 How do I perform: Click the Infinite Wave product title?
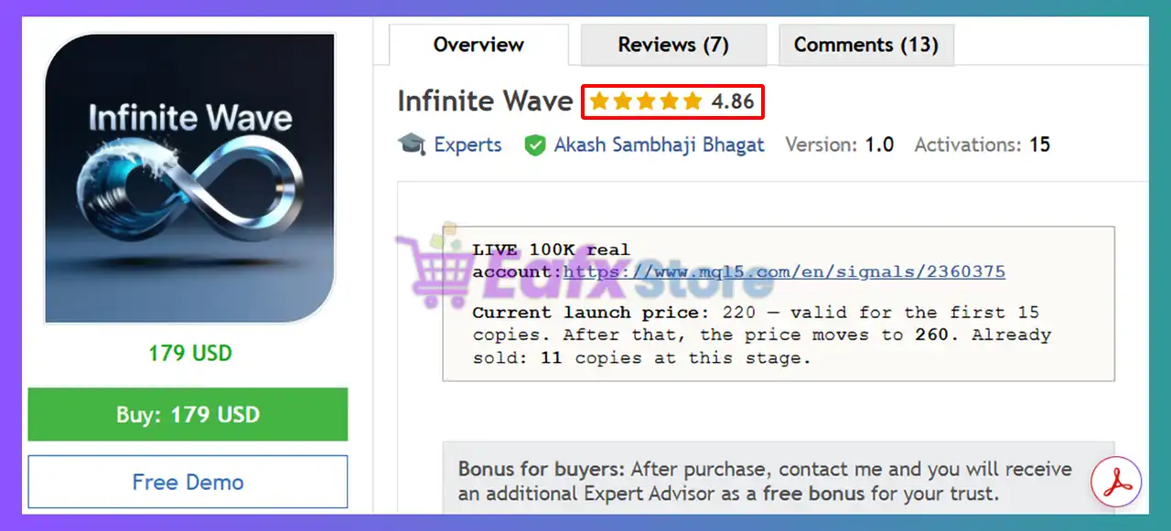pos(485,101)
